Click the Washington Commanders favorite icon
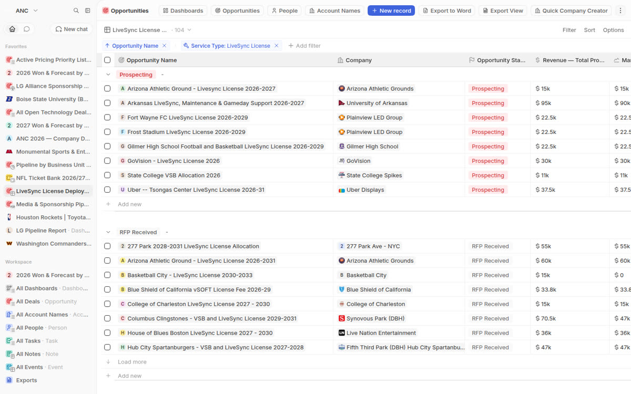The height and width of the screenshot is (394, 631). pyautogui.click(x=9, y=243)
